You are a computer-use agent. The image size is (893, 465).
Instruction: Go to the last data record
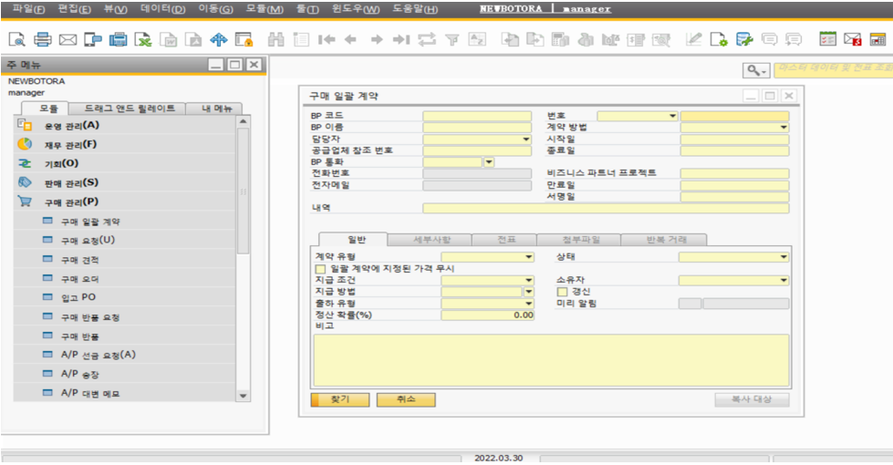pyautogui.click(x=400, y=39)
